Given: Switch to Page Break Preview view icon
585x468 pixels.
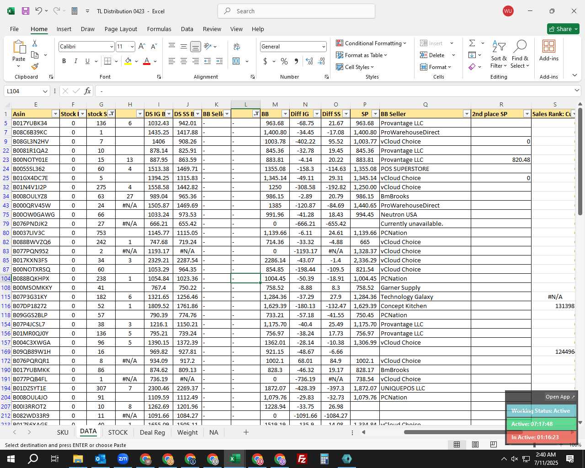Looking at the screenshot, I should pos(493,444).
